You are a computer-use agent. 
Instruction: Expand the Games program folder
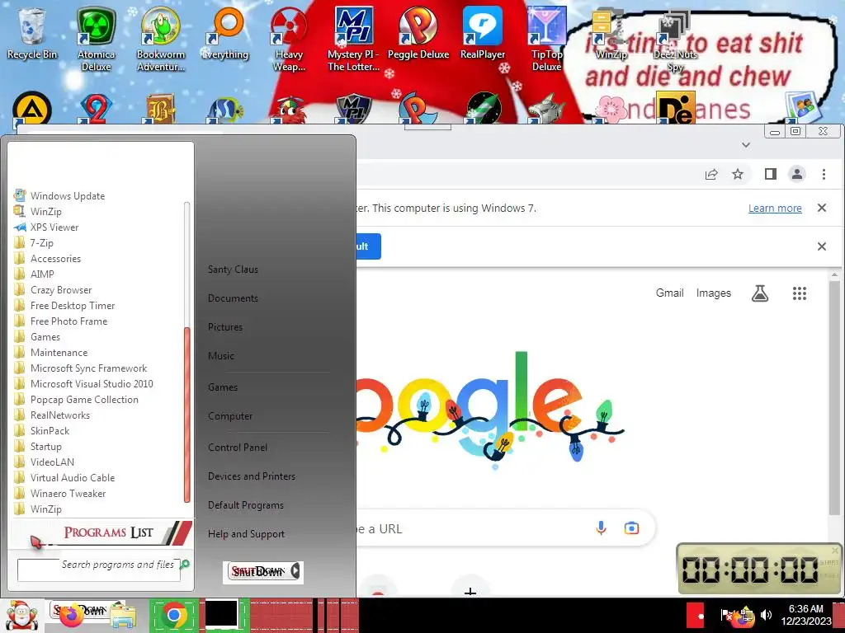45,337
